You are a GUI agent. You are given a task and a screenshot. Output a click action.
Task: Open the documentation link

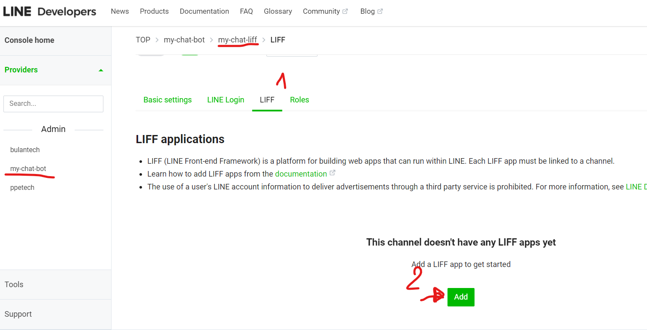301,173
